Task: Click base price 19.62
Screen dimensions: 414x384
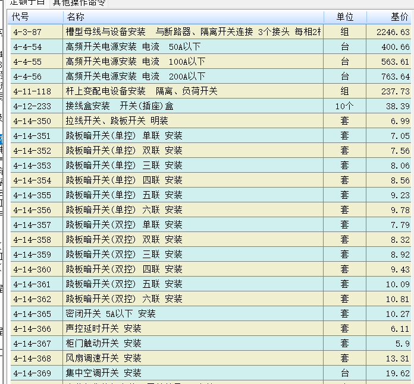Action: [397, 373]
